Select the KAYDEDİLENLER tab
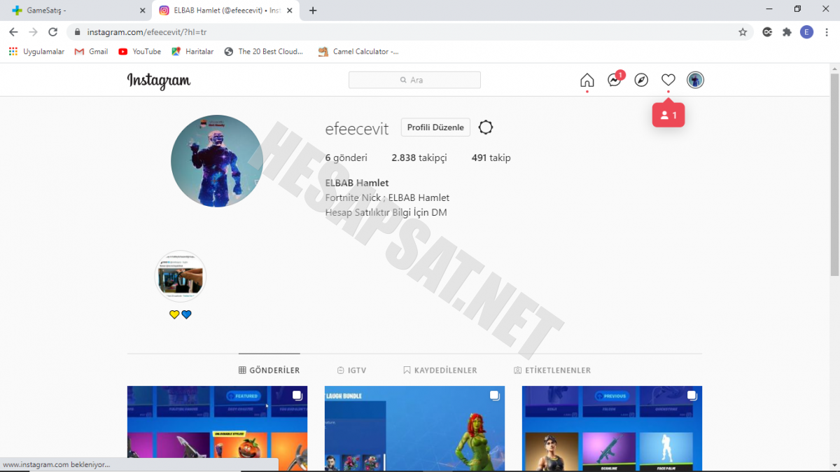This screenshot has width=840, height=472. [x=440, y=370]
